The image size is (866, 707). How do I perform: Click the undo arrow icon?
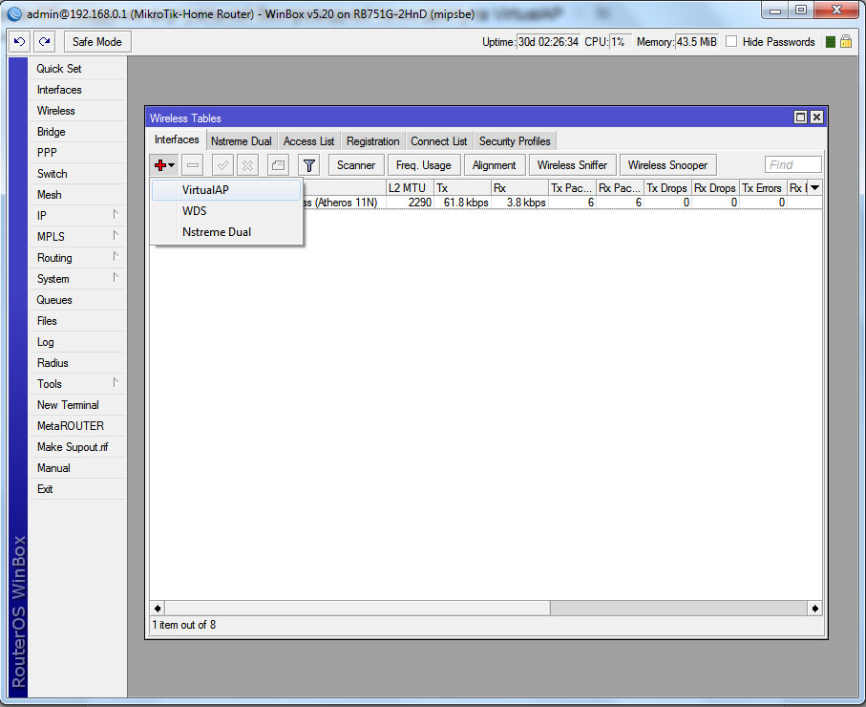(x=19, y=42)
